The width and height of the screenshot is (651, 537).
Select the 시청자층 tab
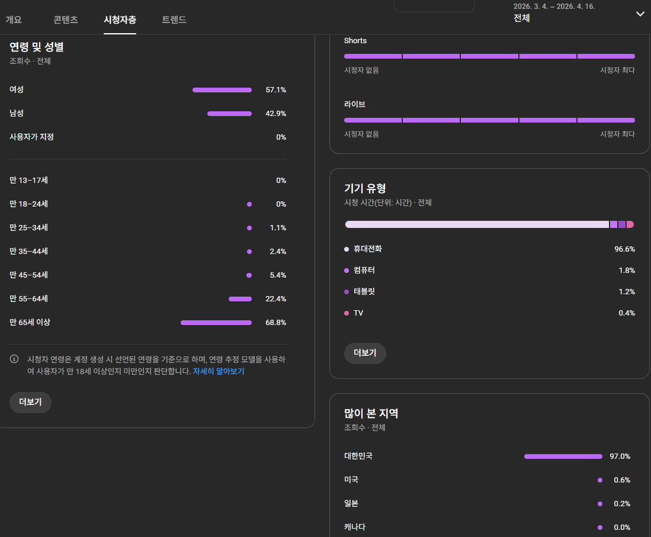pos(120,20)
